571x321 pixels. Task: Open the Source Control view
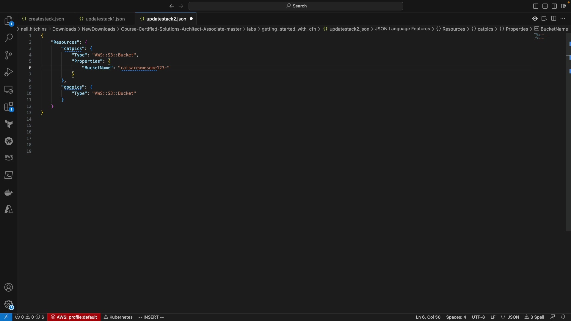tap(9, 55)
